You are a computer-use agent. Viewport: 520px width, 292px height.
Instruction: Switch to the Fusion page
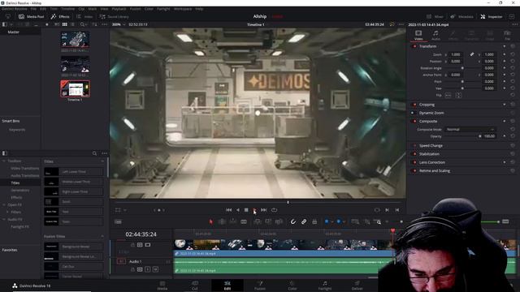tap(260, 286)
